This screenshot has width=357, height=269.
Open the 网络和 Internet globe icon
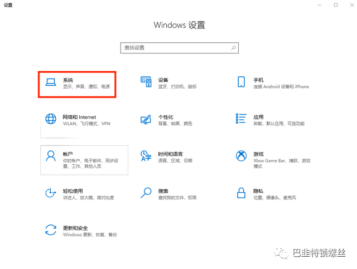coord(51,119)
